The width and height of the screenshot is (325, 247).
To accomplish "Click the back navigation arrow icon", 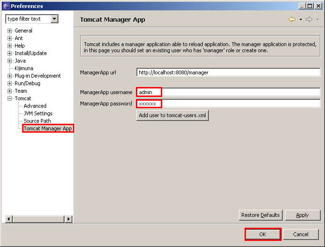I will click(x=292, y=19).
